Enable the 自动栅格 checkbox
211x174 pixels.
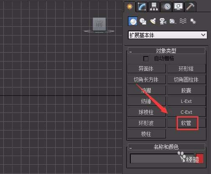[x=146, y=59]
